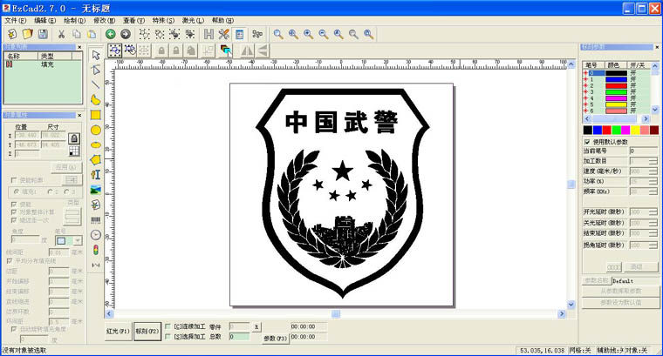
Task: Toggle the object list panel icon
Action: tap(240, 34)
